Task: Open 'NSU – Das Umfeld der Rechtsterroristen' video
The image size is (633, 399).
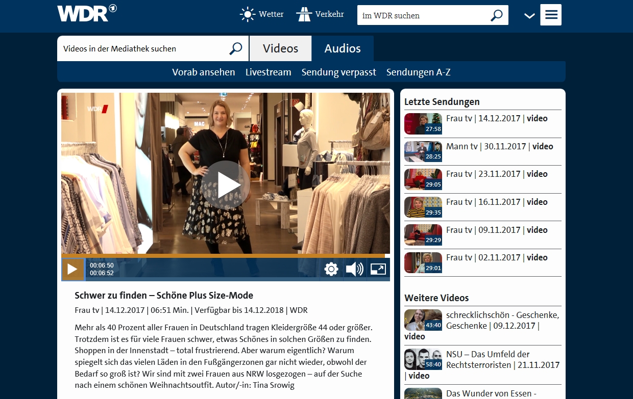Action: coord(502,359)
